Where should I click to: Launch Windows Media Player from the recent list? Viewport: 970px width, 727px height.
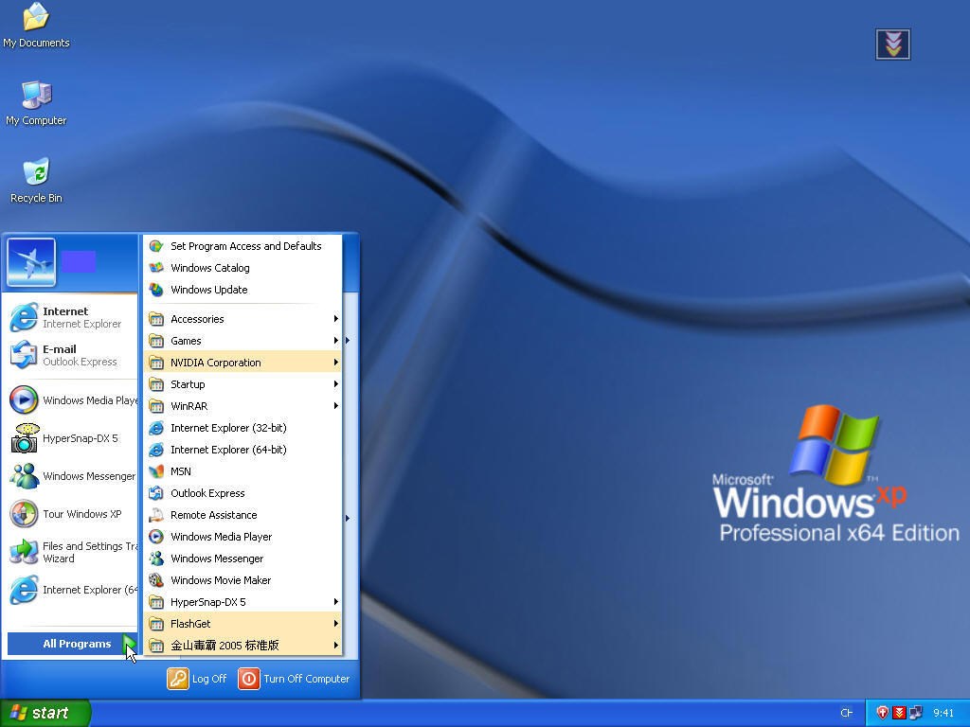(x=72, y=400)
